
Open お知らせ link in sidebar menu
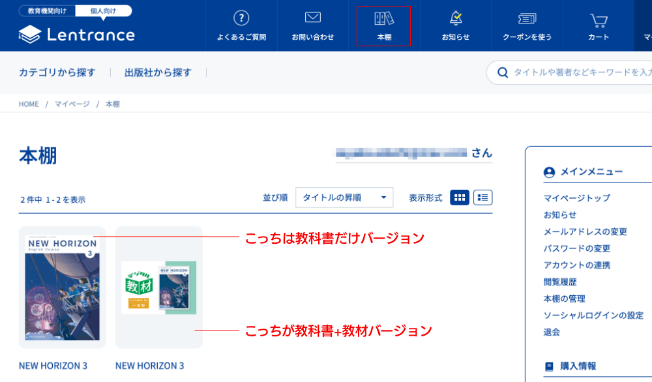[x=560, y=215]
